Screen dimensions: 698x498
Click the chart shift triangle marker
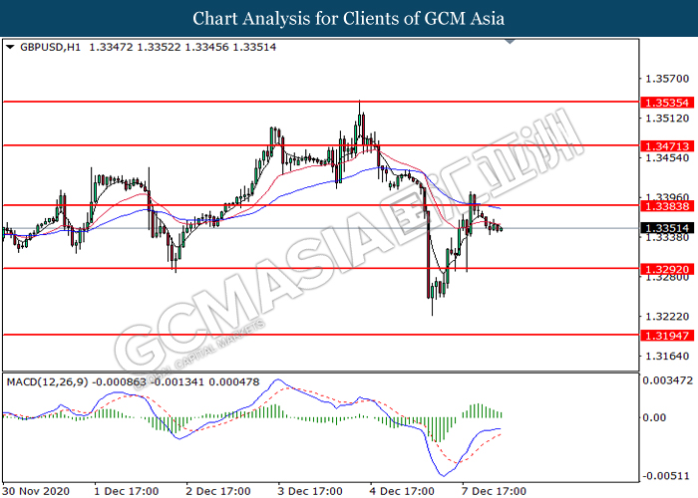pyautogui.click(x=511, y=42)
